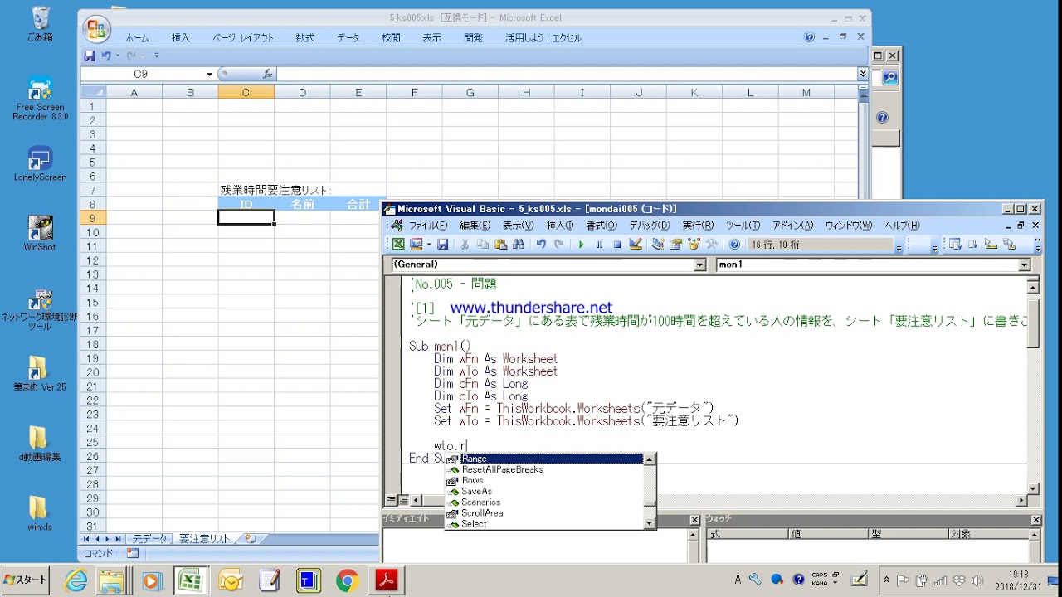1062x597 pixels.
Task: Open Find with the binoculars icon
Action: [x=519, y=245]
